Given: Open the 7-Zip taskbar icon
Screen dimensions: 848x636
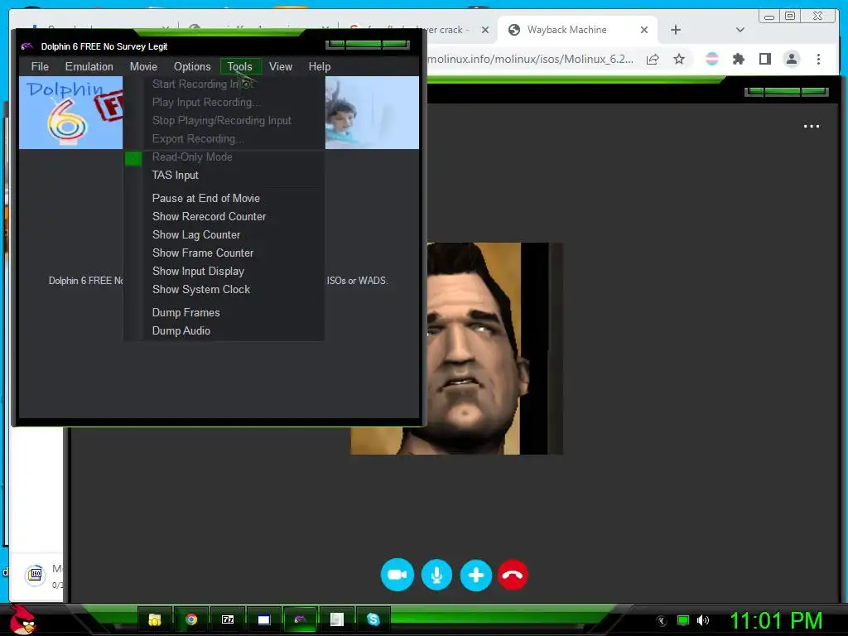Looking at the screenshot, I should click(x=228, y=619).
